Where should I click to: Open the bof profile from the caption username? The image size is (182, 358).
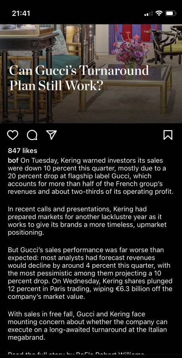(13, 161)
